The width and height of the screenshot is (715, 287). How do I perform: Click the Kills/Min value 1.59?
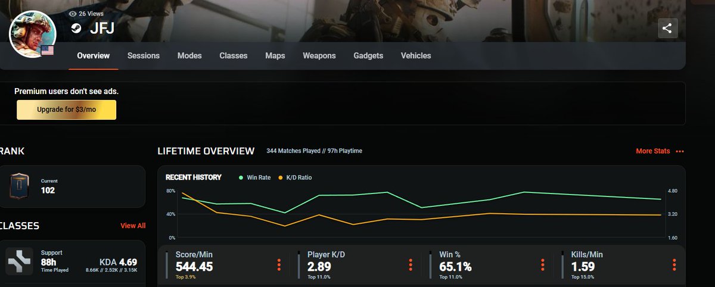pos(583,267)
